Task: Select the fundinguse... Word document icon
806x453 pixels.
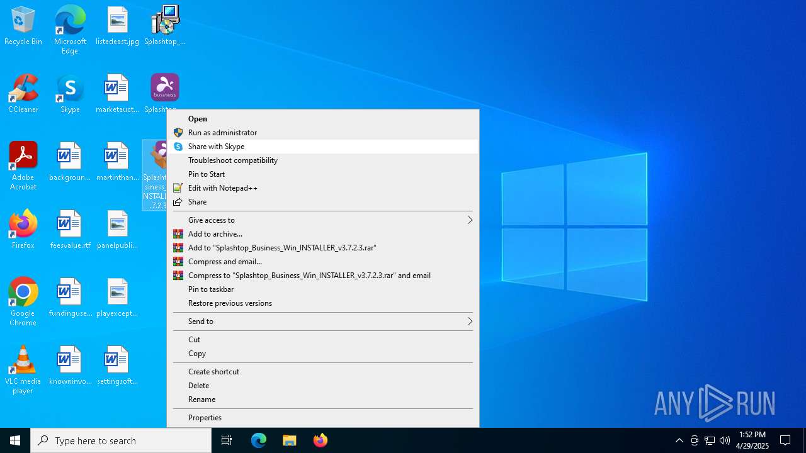Action: (x=70, y=298)
